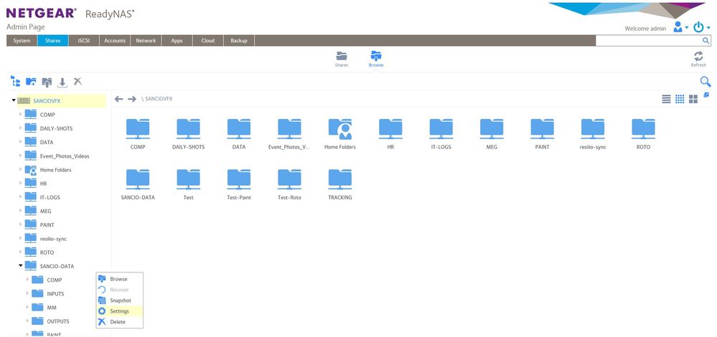Open the Browse view icon
717x337 pixels.
click(x=375, y=57)
